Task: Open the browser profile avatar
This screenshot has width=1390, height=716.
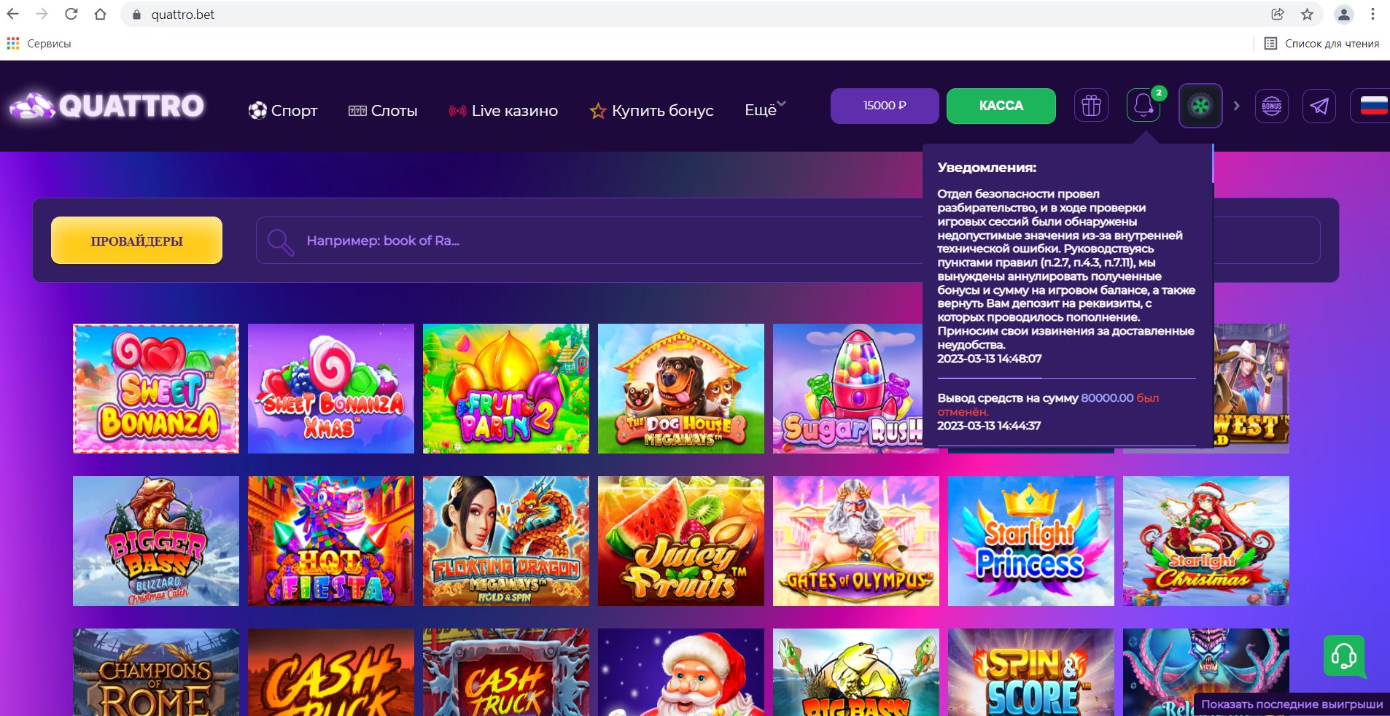Action: click(x=1343, y=14)
